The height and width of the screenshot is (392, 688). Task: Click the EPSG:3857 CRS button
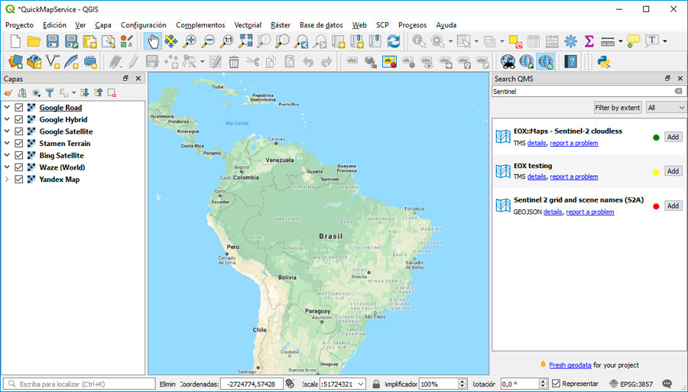click(631, 384)
